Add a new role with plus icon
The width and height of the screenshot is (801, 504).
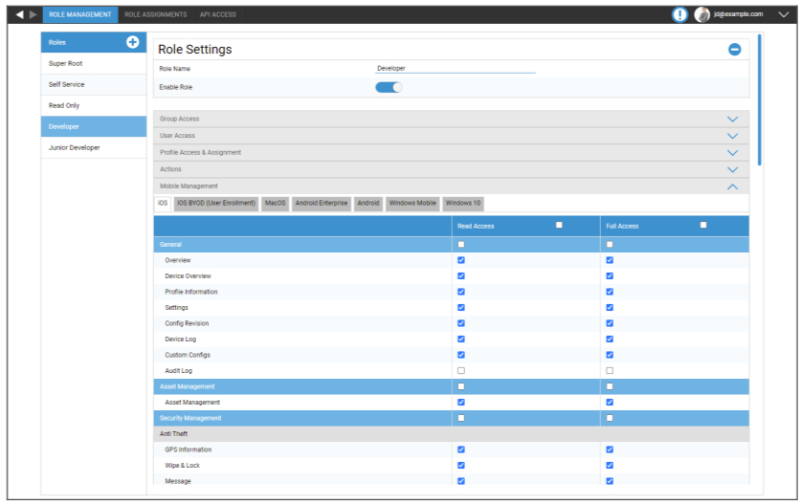coord(133,42)
